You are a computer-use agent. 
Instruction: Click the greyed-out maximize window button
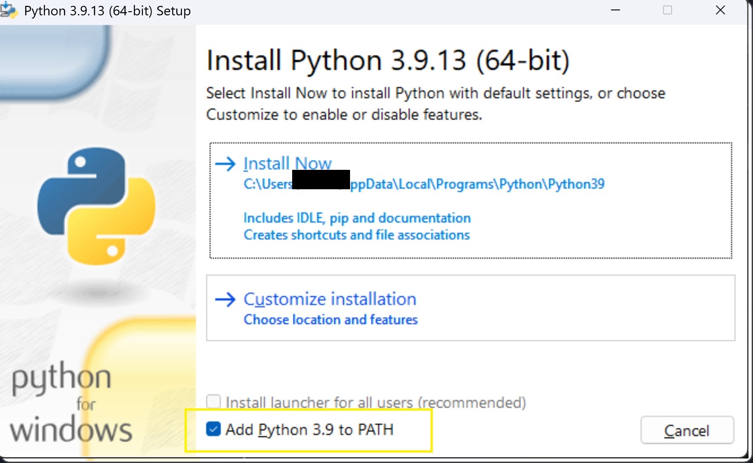pyautogui.click(x=668, y=10)
